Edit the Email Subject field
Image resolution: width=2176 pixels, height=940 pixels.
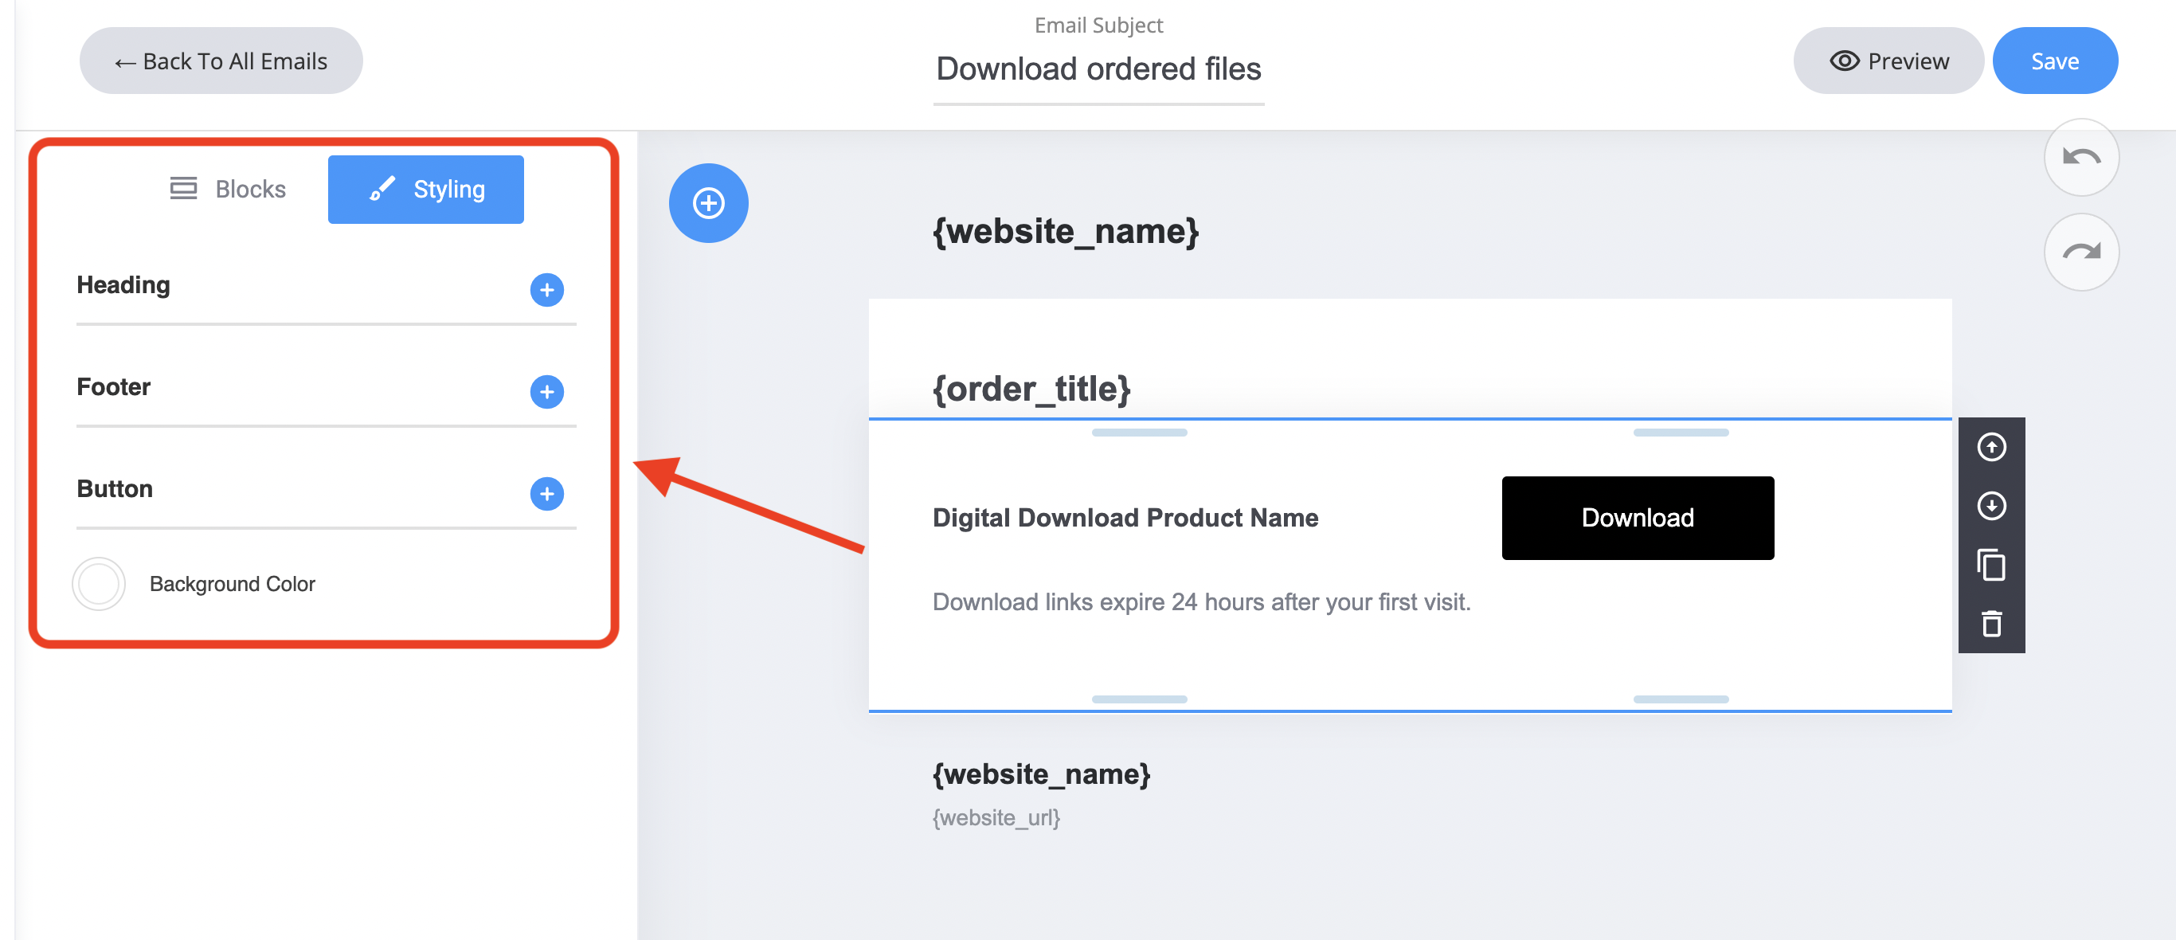1098,69
